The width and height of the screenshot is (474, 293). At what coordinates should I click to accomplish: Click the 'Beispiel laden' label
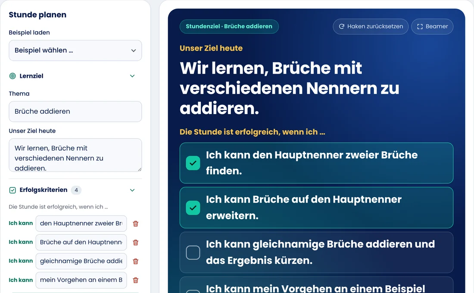coord(29,33)
